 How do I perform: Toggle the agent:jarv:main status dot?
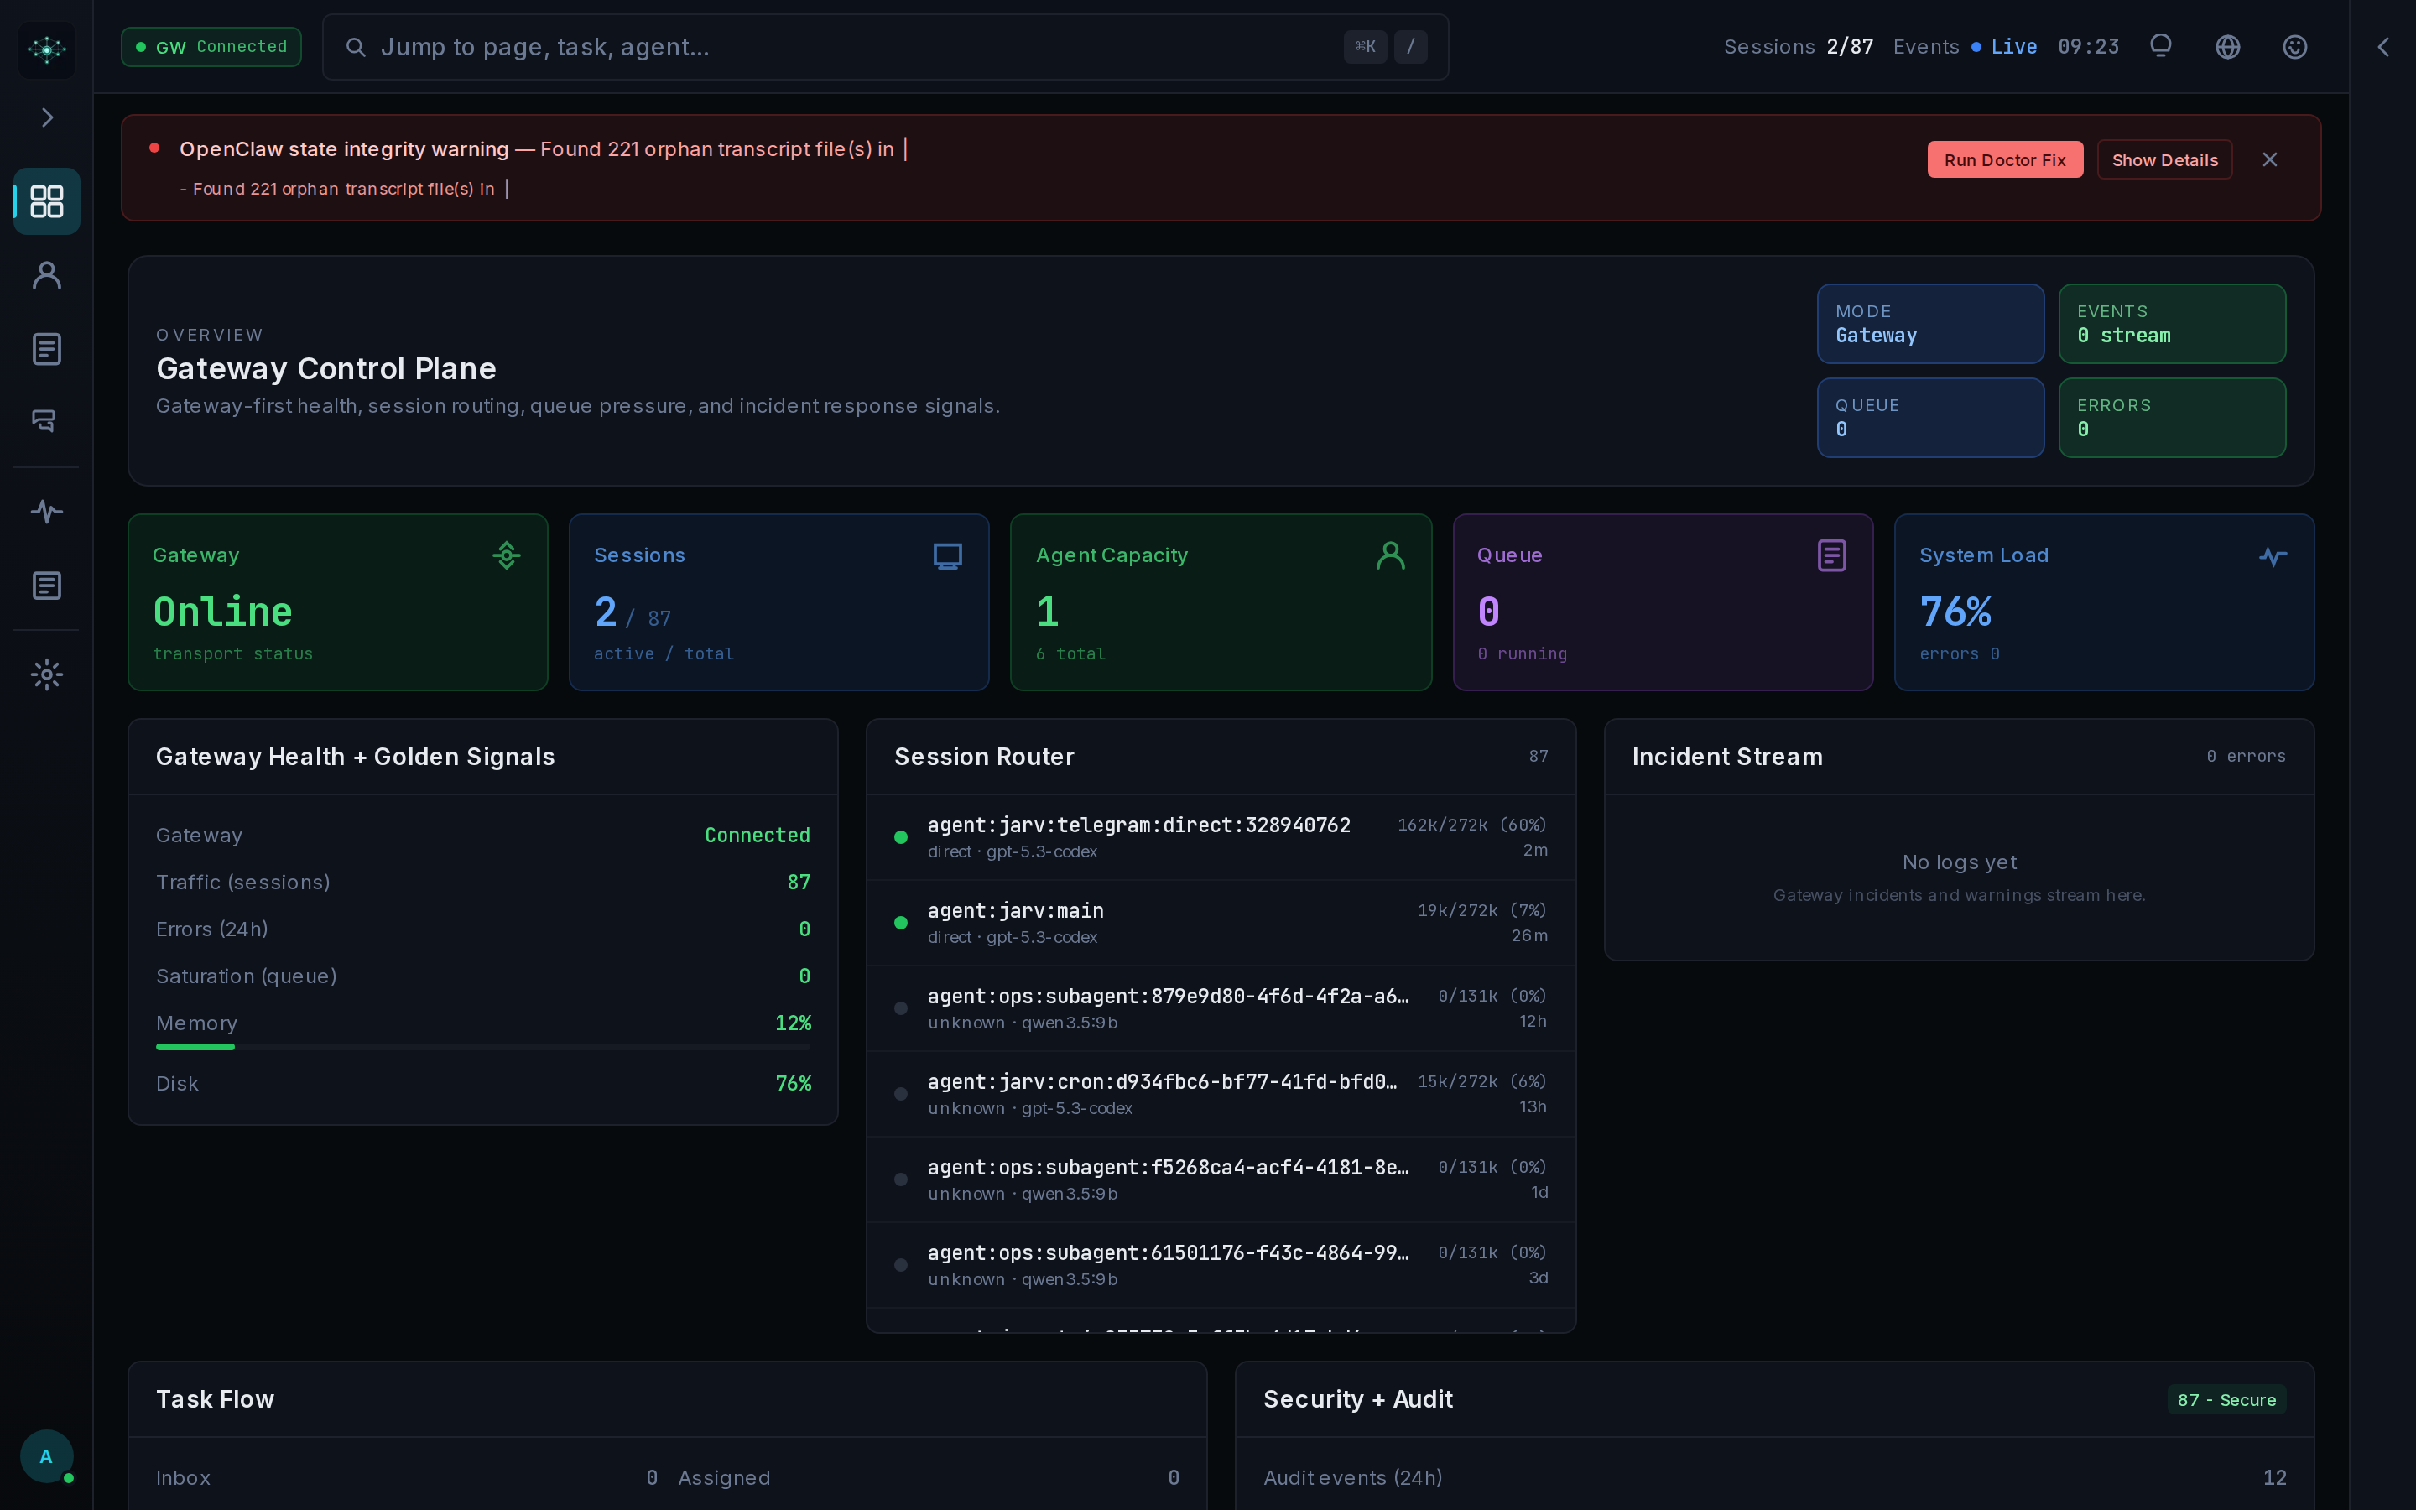pos(900,923)
